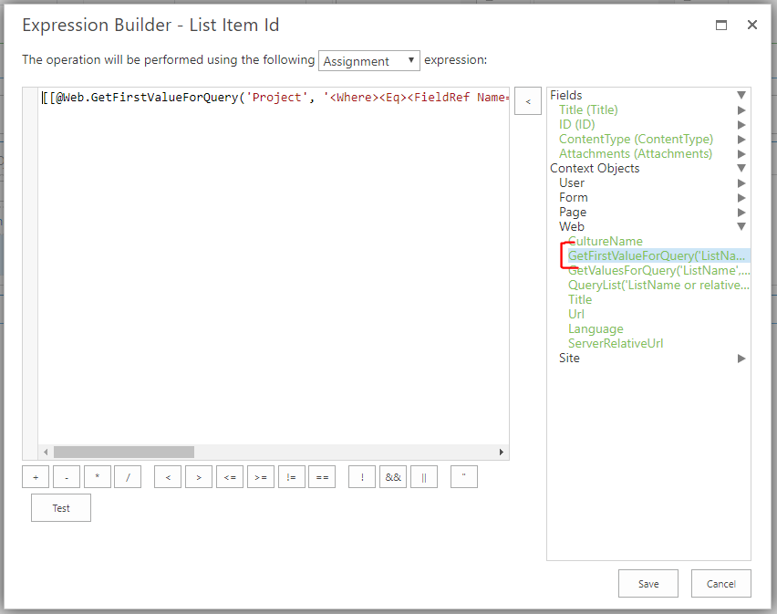
Task: Click the horizontal scrollbar of the editor
Action: 123,452
